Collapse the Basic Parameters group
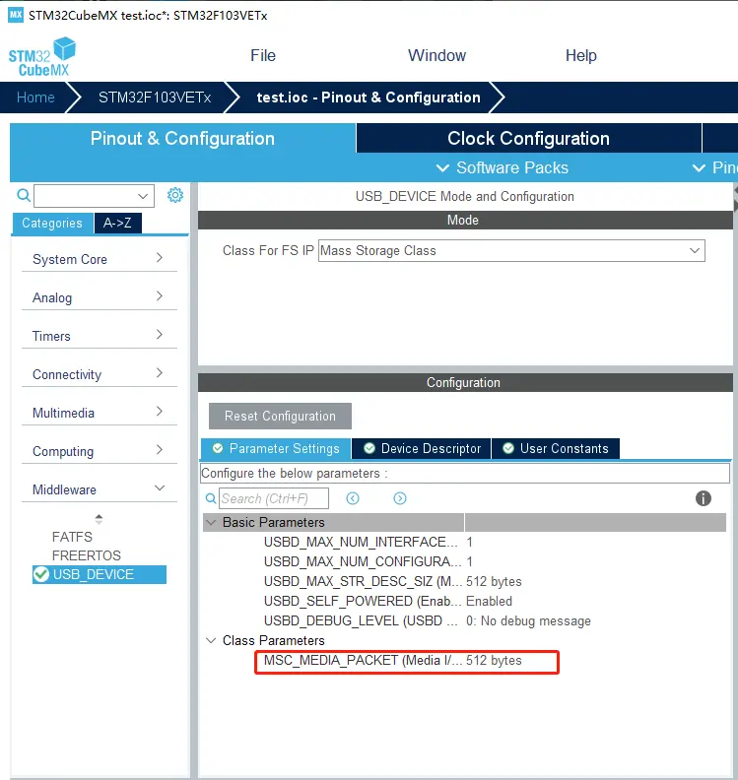 [x=211, y=522]
